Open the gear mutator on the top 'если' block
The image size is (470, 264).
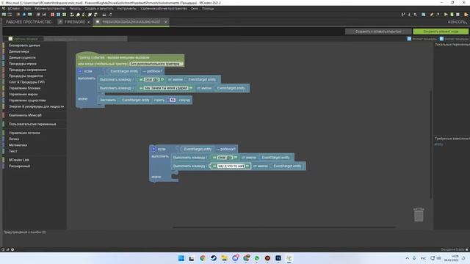coord(80,71)
